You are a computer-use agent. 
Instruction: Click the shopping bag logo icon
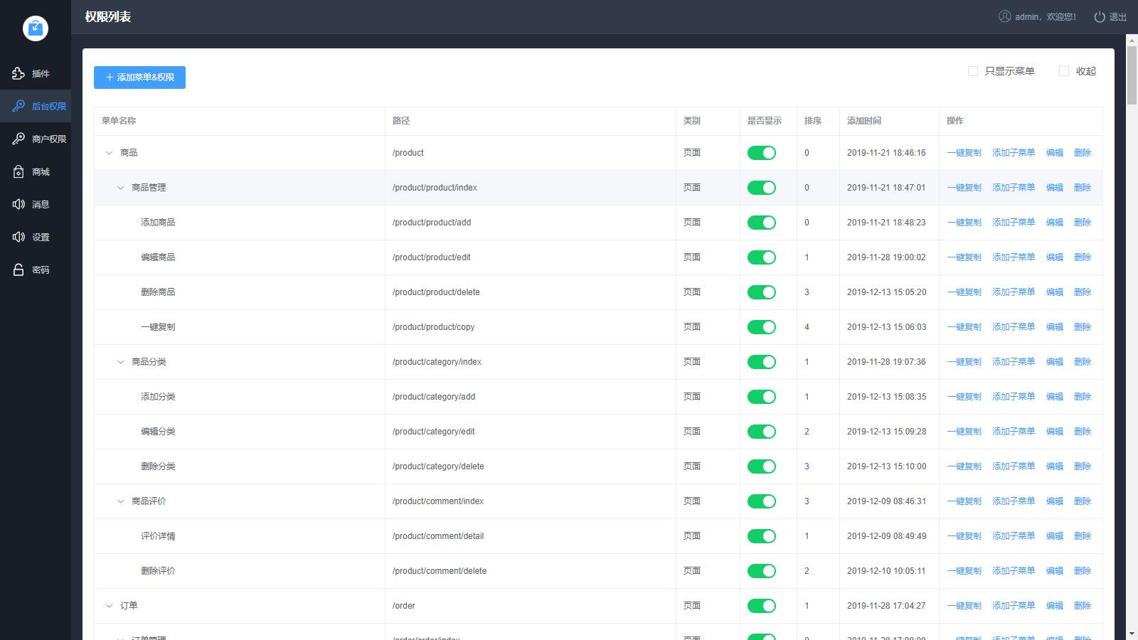click(36, 28)
